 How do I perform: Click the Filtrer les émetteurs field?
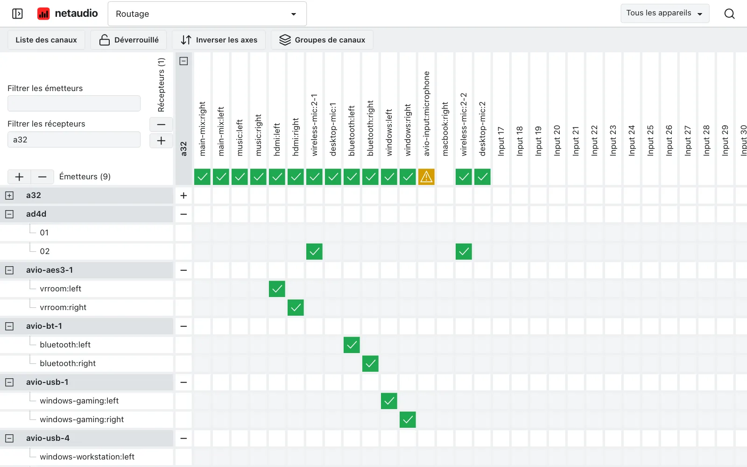pos(74,104)
